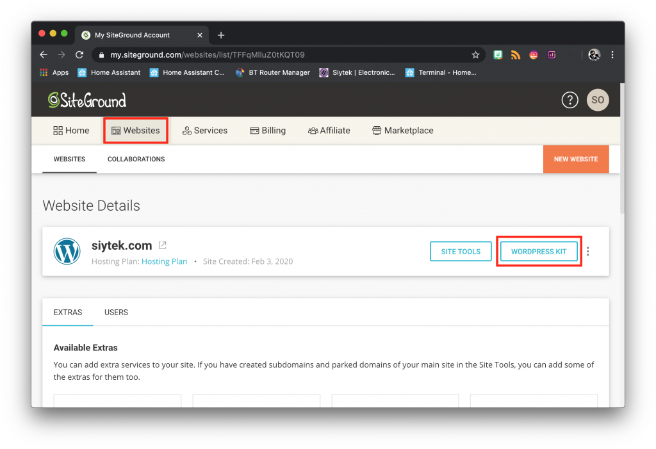656x449 pixels.
Task: Open the Marketplace menu item
Action: click(403, 131)
